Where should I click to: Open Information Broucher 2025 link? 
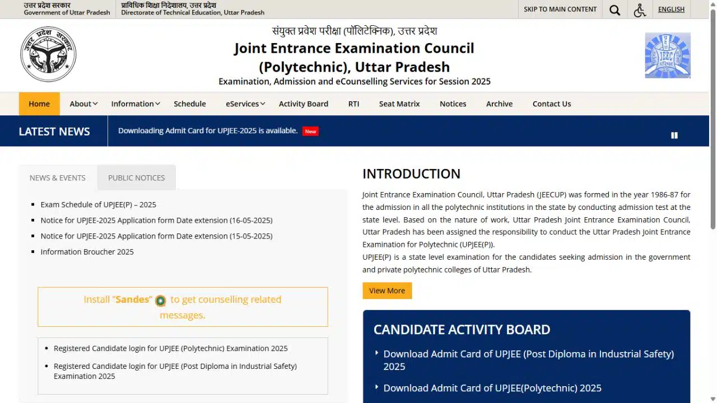(x=87, y=251)
